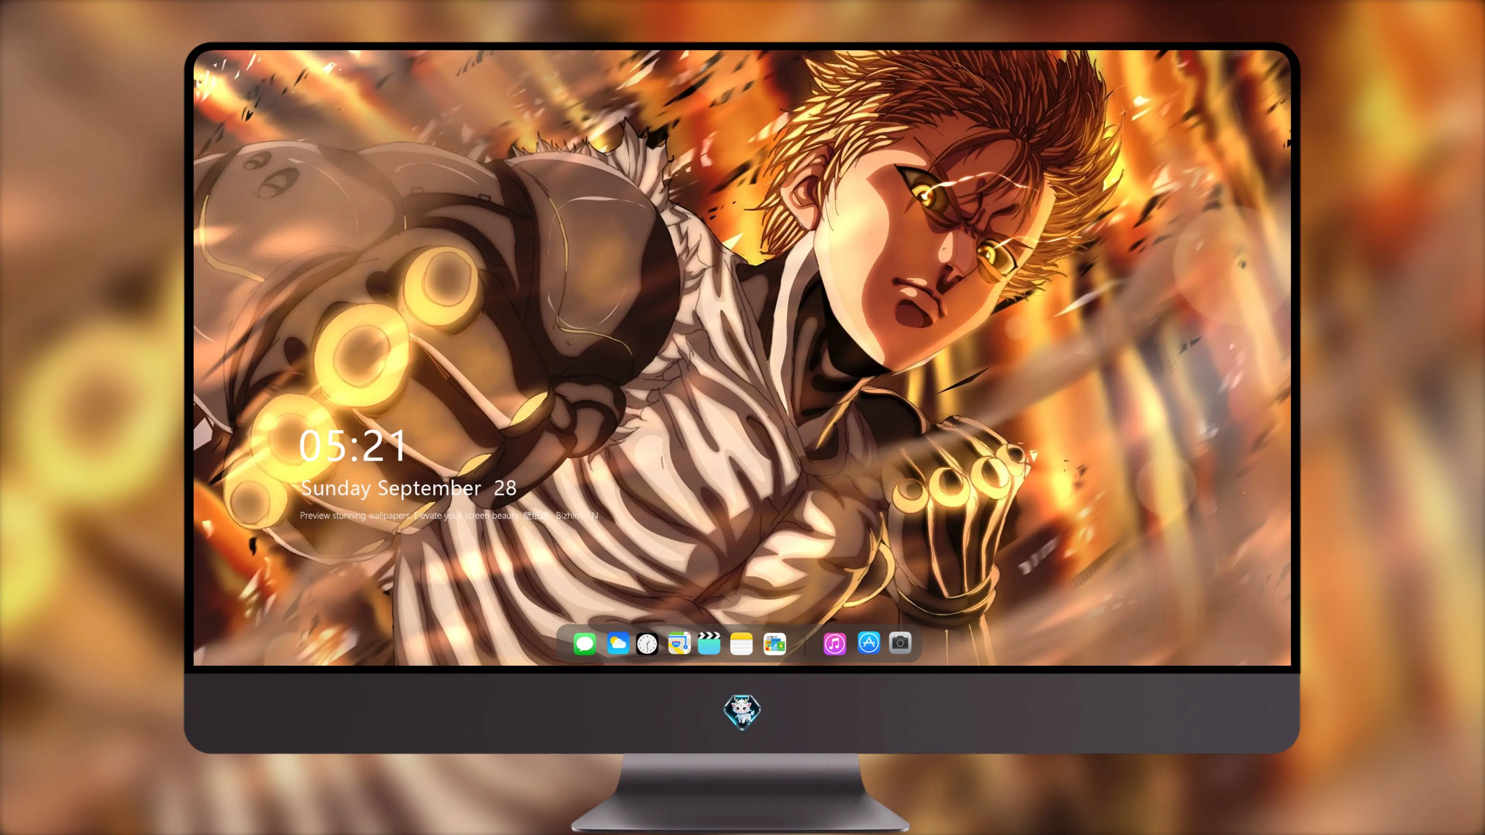This screenshot has height=835, width=1485.
Task: Open the green Messages app in dock
Action: 585,643
